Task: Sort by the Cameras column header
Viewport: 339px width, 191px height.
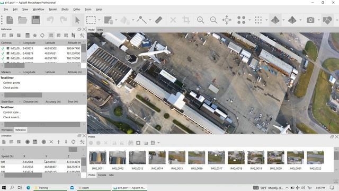Action: pyautogui.click(x=11, y=42)
